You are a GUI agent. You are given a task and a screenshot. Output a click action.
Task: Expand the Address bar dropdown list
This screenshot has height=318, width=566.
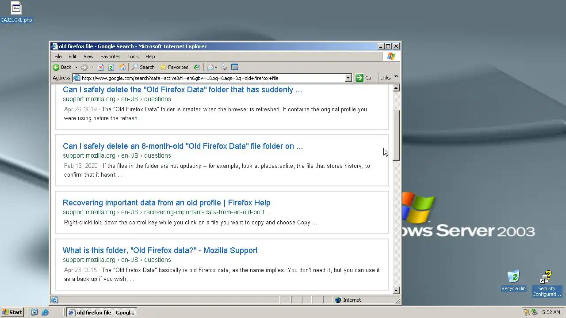point(348,78)
